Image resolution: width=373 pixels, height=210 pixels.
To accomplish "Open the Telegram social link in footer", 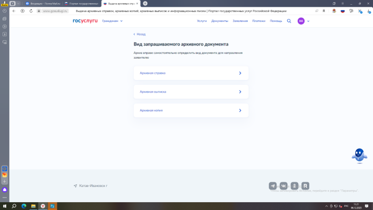I will (x=273, y=186).
